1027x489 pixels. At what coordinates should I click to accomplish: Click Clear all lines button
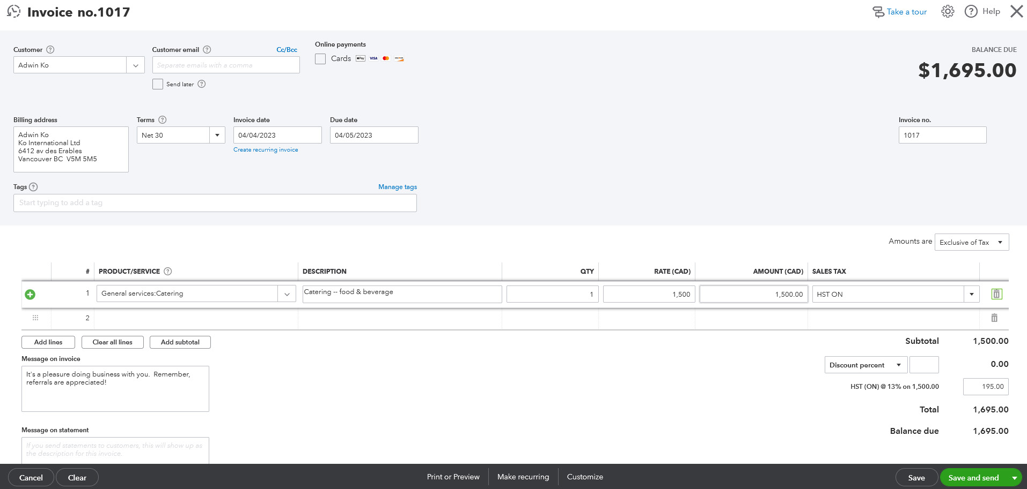113,342
